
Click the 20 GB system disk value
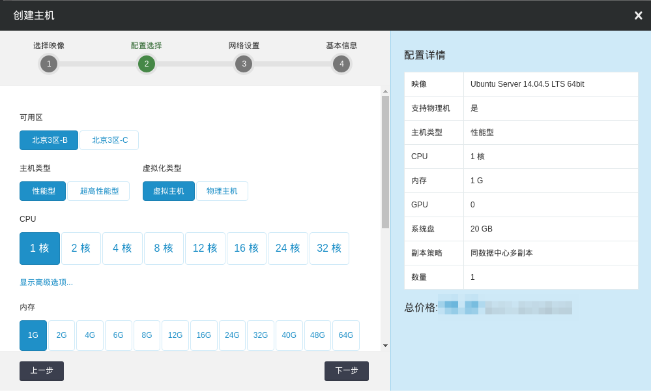point(482,229)
